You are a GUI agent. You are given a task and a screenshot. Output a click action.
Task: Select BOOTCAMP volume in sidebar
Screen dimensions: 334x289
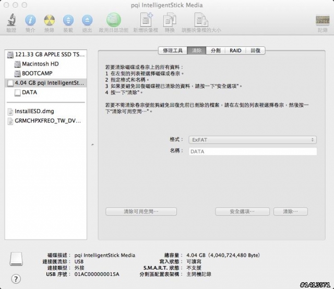coord(46,73)
